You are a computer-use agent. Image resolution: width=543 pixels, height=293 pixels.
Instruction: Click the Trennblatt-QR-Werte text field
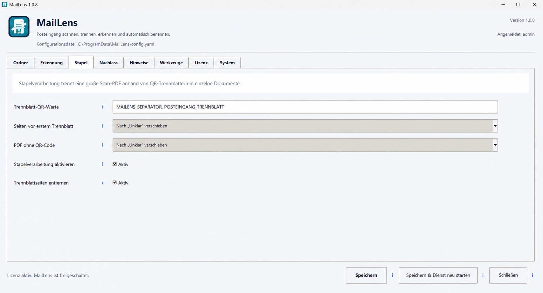click(305, 107)
